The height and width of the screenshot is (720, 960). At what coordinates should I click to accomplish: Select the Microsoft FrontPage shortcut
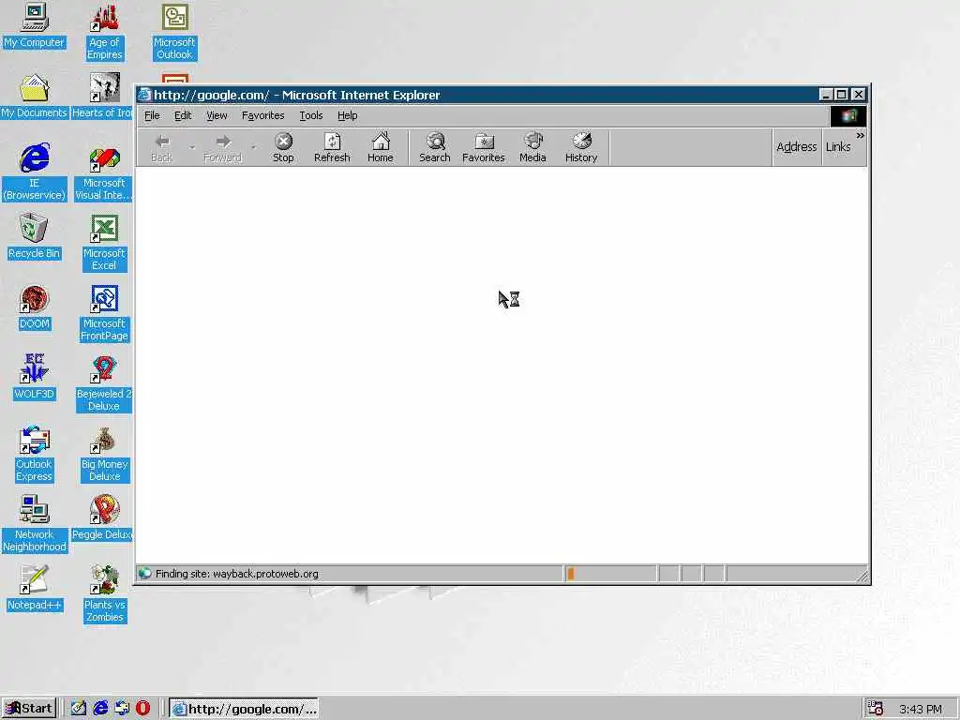[x=104, y=313]
